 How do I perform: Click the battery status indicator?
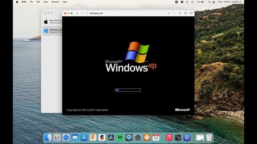click(x=201, y=2)
